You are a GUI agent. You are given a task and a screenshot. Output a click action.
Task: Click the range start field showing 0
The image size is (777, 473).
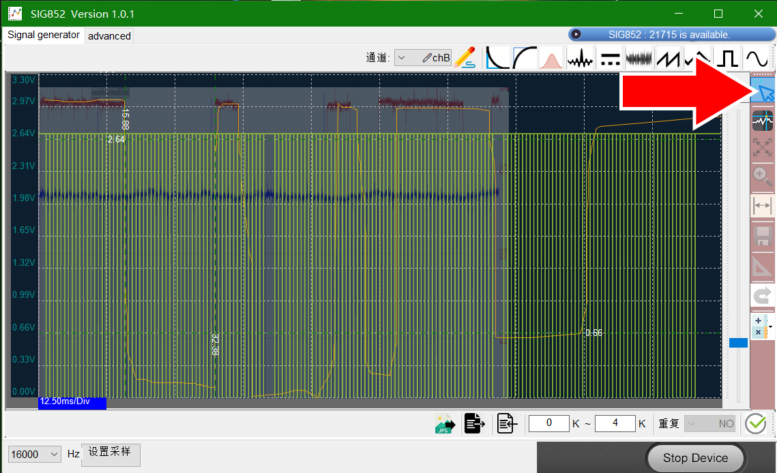tap(549, 423)
